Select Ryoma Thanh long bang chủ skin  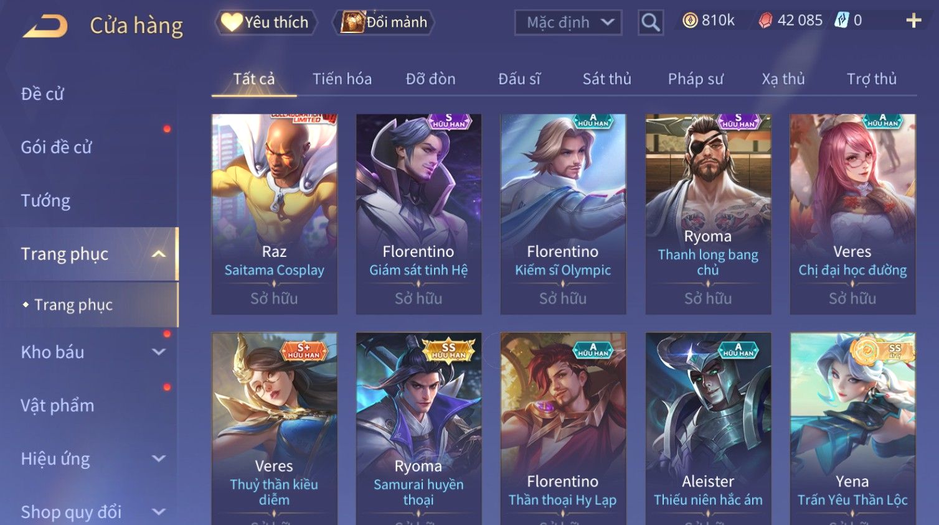pyautogui.click(x=708, y=213)
